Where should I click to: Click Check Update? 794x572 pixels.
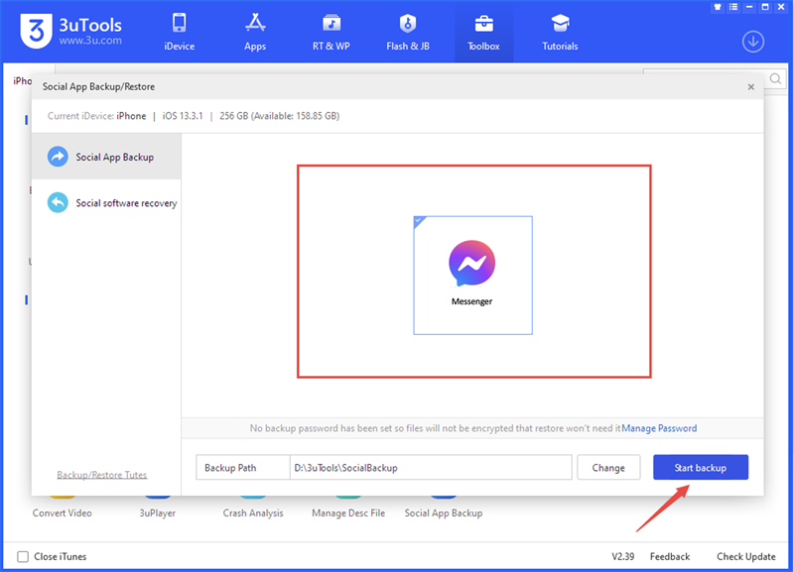coord(746,556)
